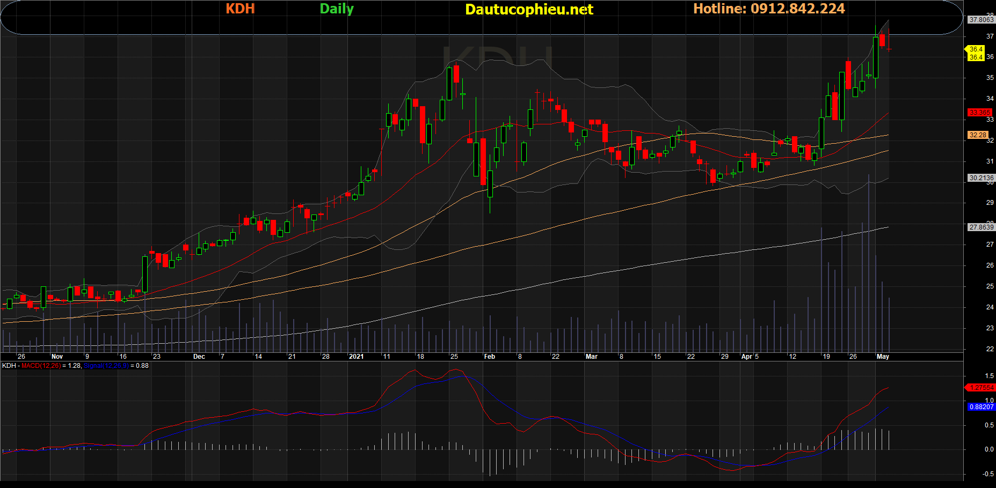The width and height of the screenshot is (996, 488).
Task: Click the Dautucophieu.net website link
Action: (x=529, y=9)
